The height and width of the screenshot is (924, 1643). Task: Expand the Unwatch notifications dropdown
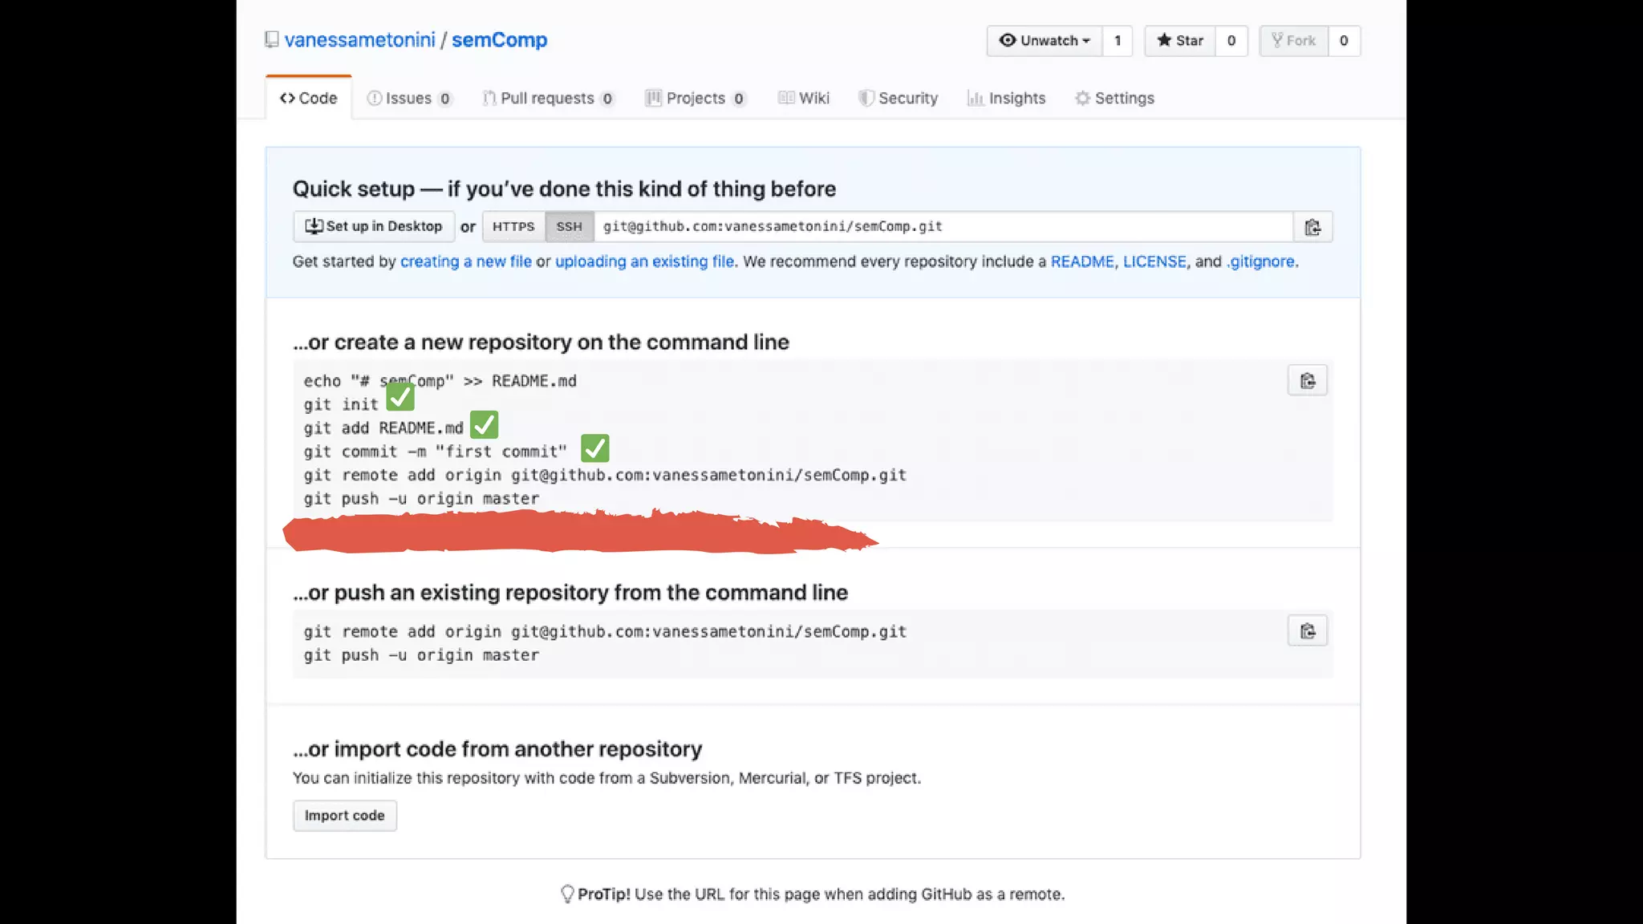(1045, 41)
